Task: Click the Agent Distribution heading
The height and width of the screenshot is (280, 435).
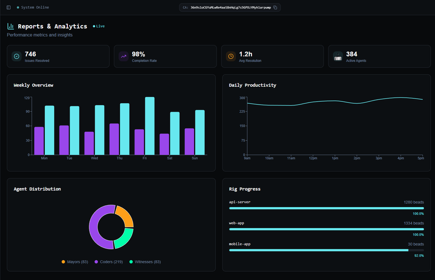Action: (x=37, y=189)
